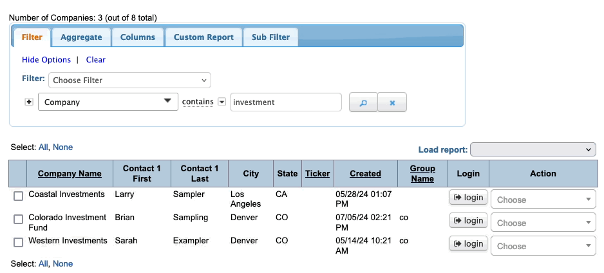Image resolution: width=604 pixels, height=273 pixels.
Task: Click login button for Colorado Investment Fund
Action: click(x=468, y=221)
